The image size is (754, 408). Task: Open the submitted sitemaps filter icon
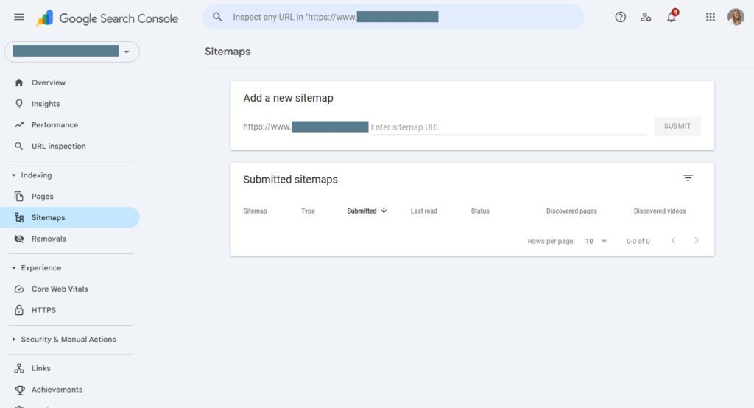point(688,178)
